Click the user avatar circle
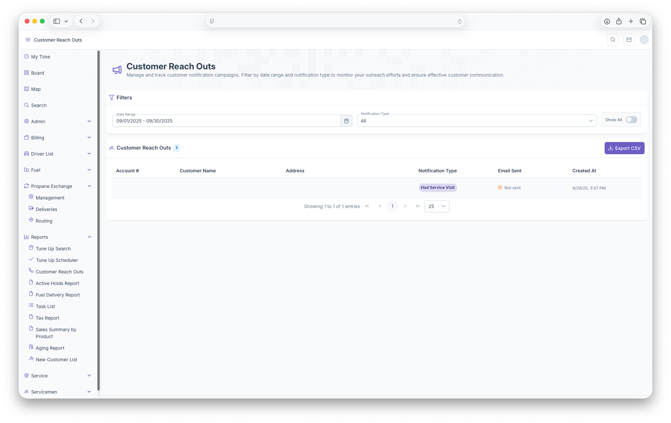671x423 pixels. click(x=644, y=40)
